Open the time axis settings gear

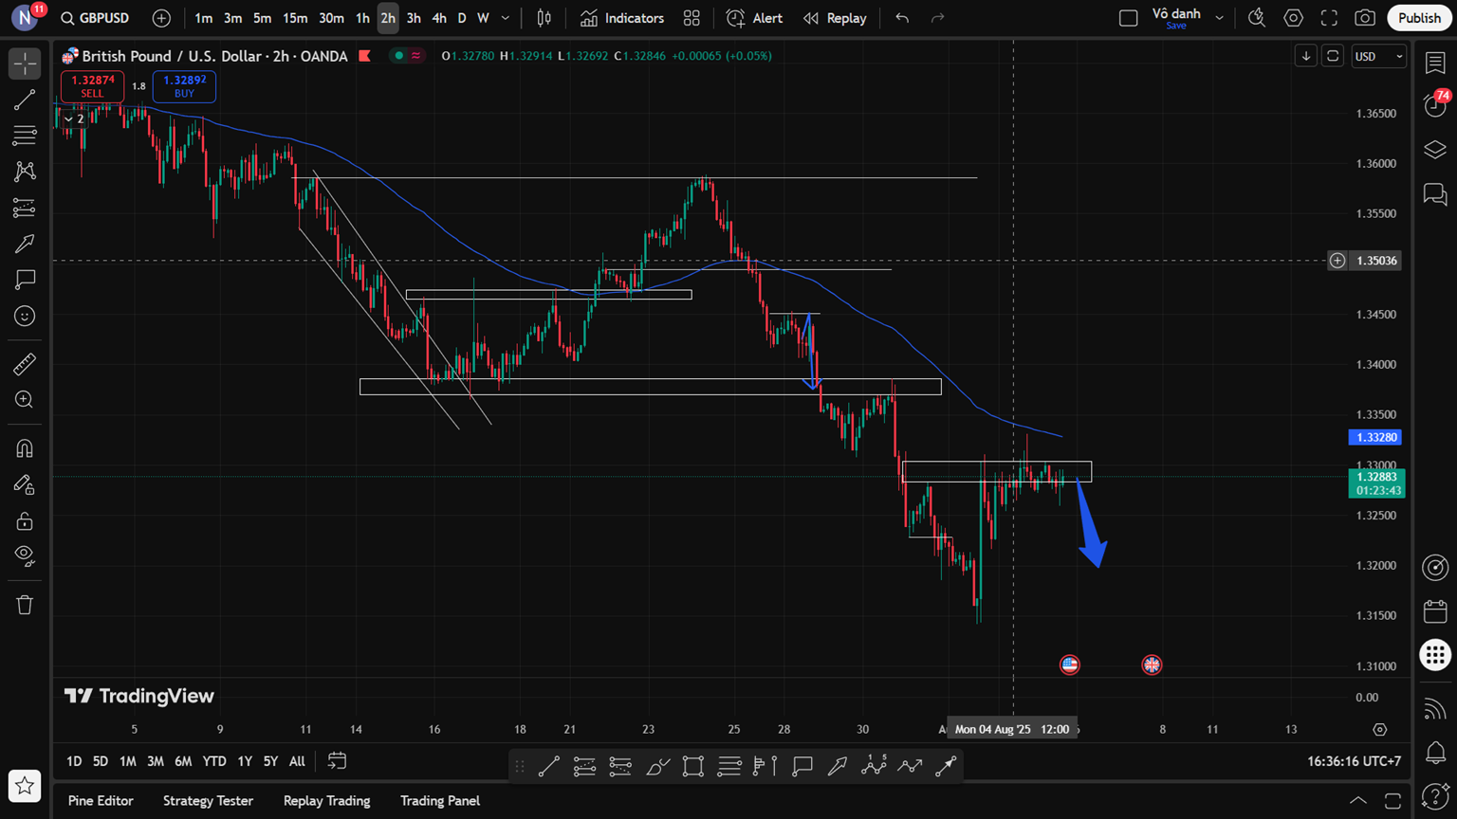pos(1380,729)
